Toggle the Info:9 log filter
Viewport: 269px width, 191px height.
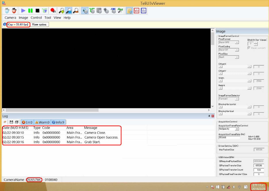point(58,122)
